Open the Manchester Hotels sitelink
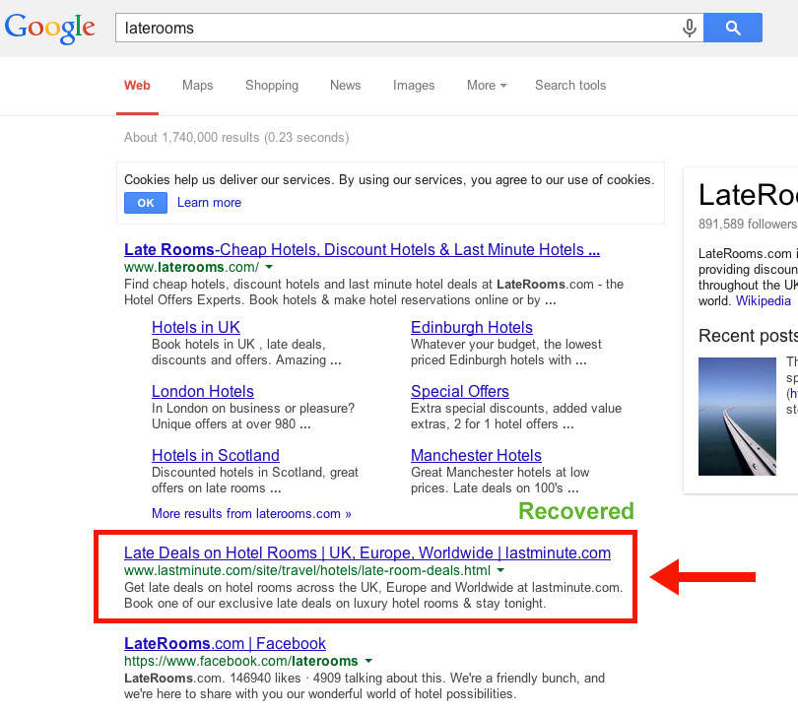 [x=477, y=456]
